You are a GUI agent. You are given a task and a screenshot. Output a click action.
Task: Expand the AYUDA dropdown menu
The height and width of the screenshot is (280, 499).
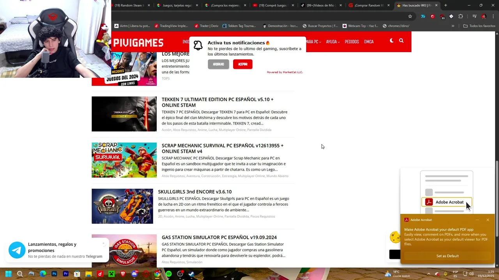[x=333, y=42]
